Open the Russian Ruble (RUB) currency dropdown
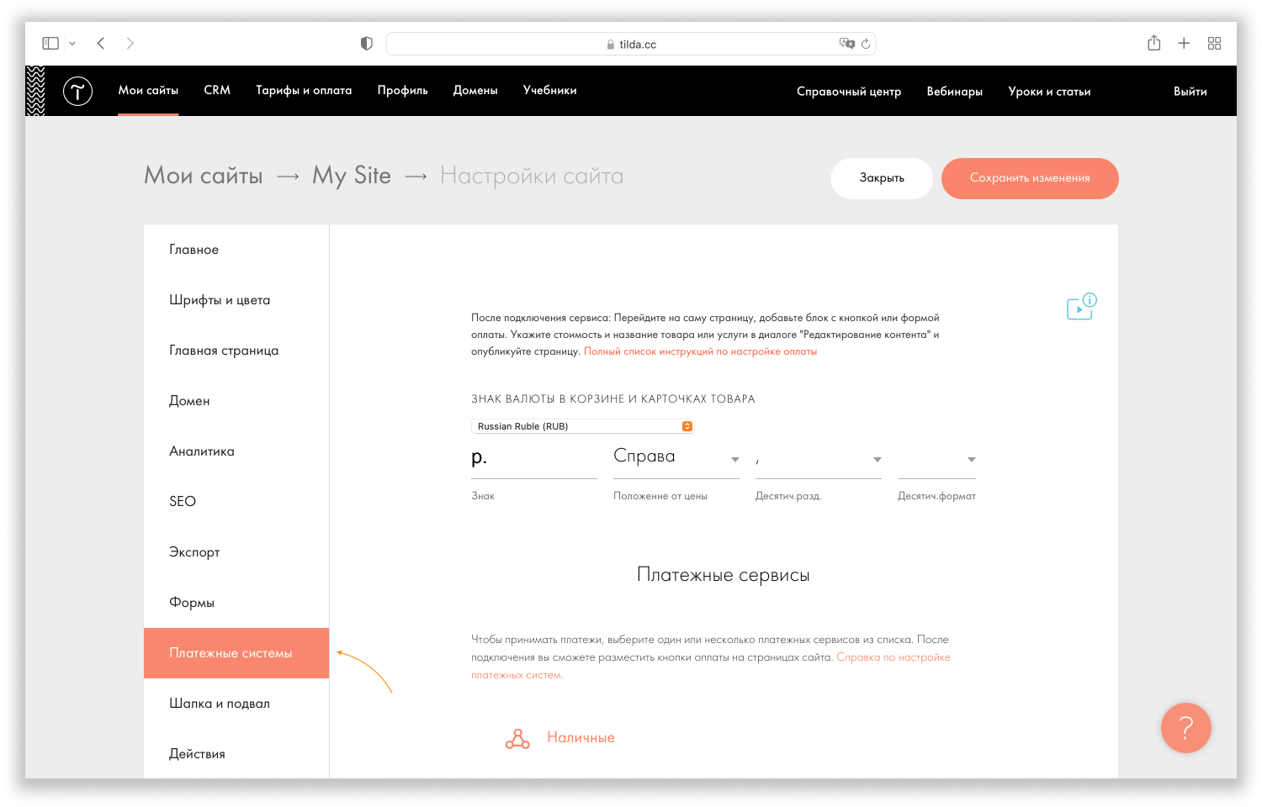The height and width of the screenshot is (807, 1262). (582, 426)
